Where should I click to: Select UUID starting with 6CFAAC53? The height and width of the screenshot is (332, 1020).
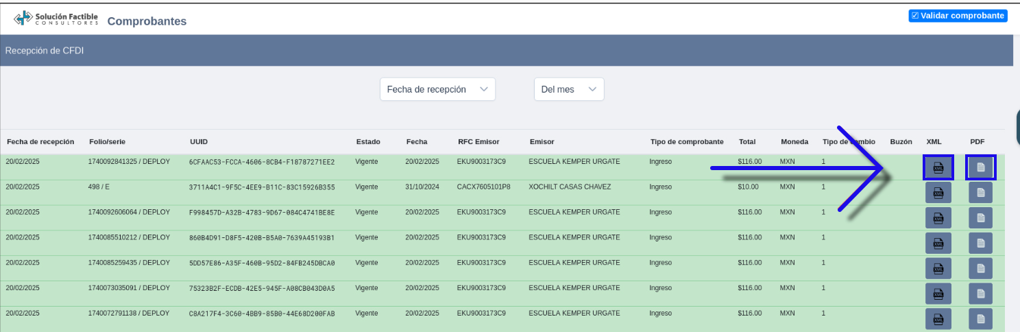click(x=262, y=163)
